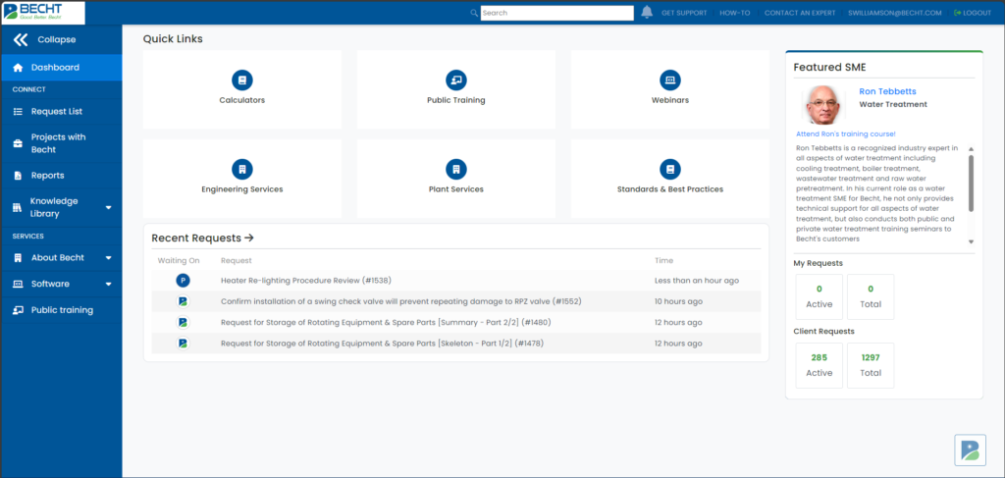Click the Featured SME description scrollbar
The height and width of the screenshot is (478, 1005).
tap(971, 182)
